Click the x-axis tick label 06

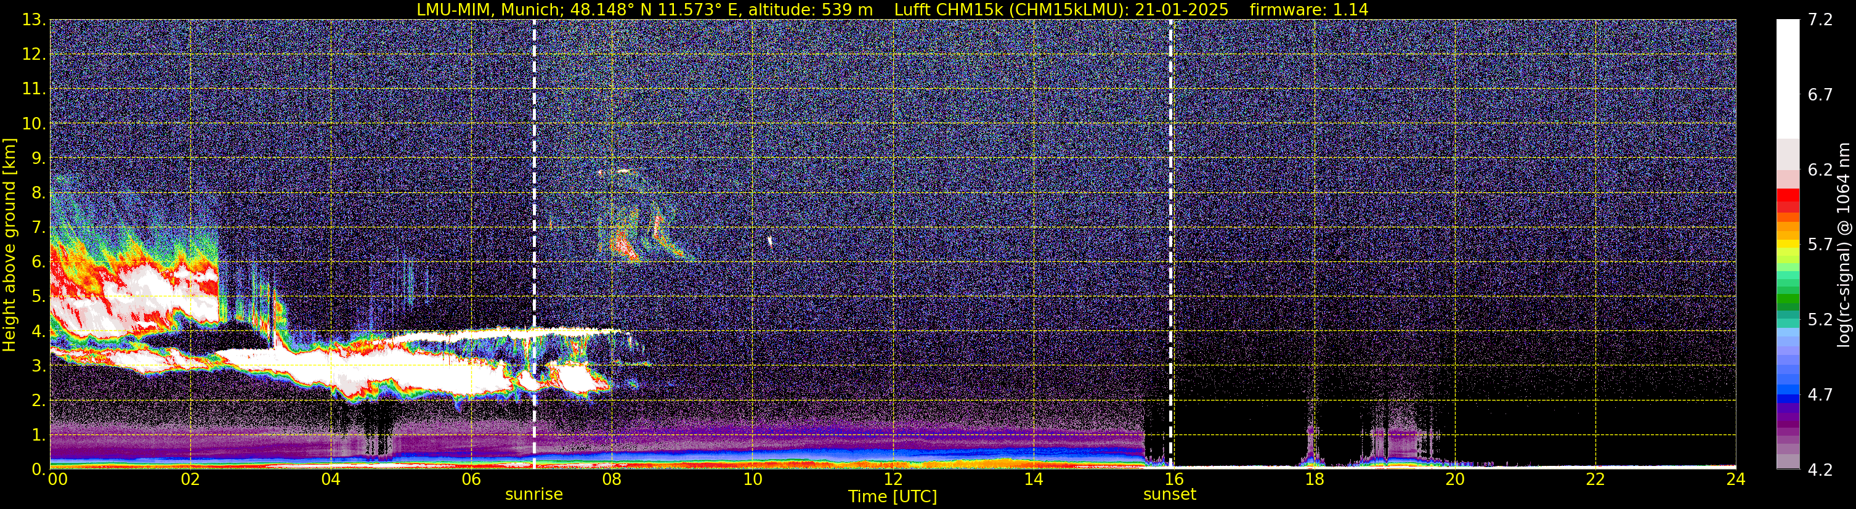coord(471,480)
